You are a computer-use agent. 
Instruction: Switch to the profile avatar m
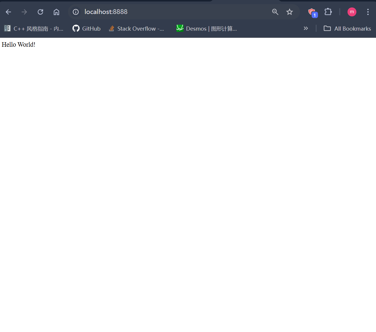352,12
